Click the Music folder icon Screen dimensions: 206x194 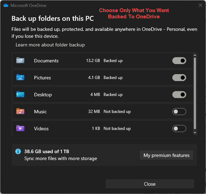[x=20, y=111]
